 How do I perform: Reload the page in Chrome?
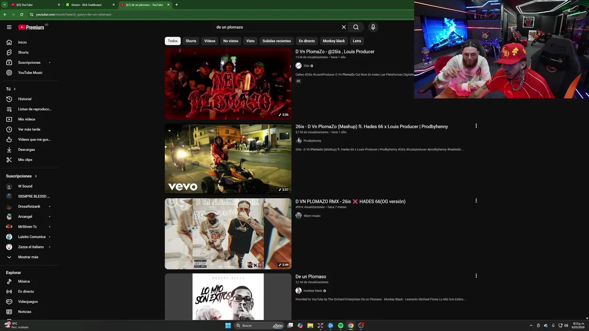click(x=21, y=14)
